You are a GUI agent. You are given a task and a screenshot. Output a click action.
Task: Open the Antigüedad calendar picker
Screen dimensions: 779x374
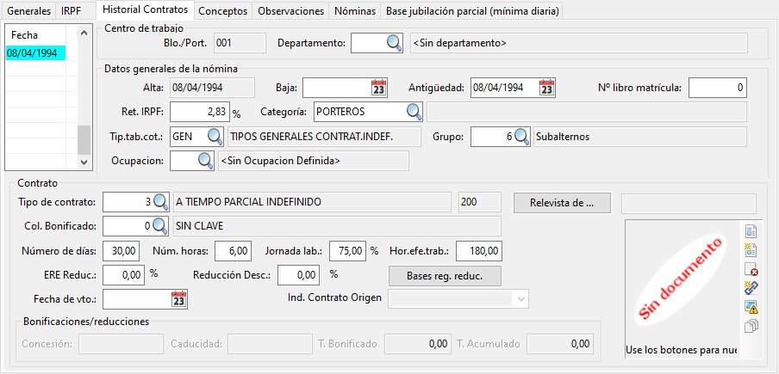(546, 88)
